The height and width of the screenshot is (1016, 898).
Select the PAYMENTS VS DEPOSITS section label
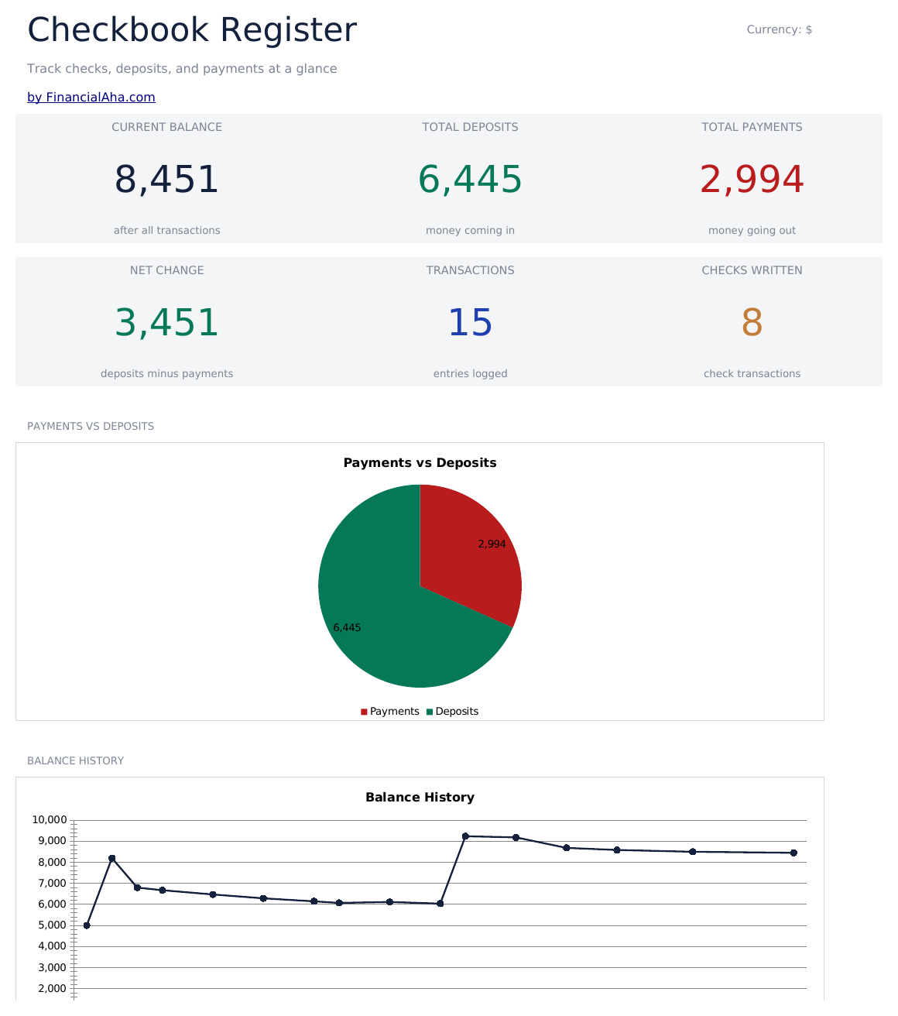click(x=91, y=426)
